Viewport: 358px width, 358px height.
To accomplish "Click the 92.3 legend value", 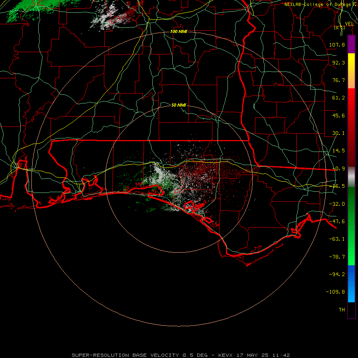I will pos(339,62).
